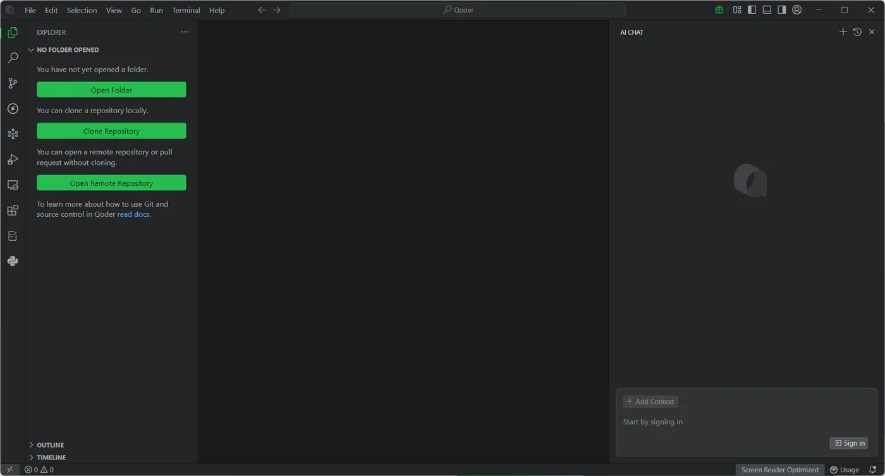Open the Edit menu
885x476 pixels.
[x=51, y=10]
